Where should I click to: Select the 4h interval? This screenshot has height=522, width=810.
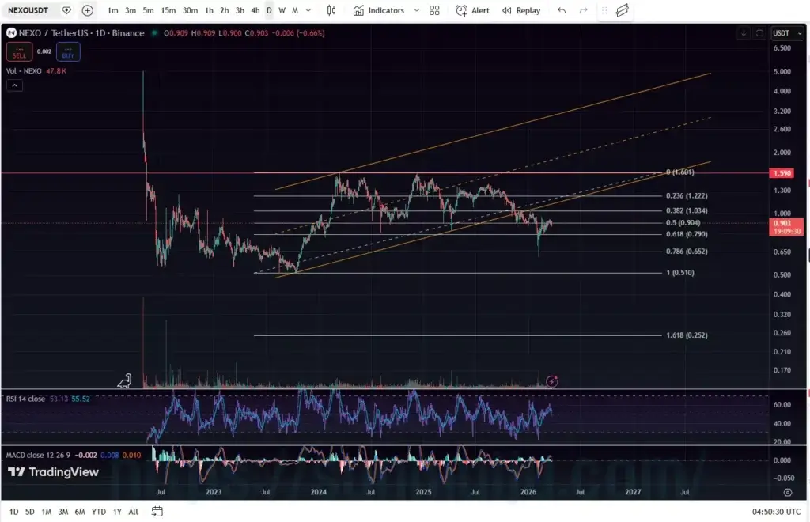point(255,10)
